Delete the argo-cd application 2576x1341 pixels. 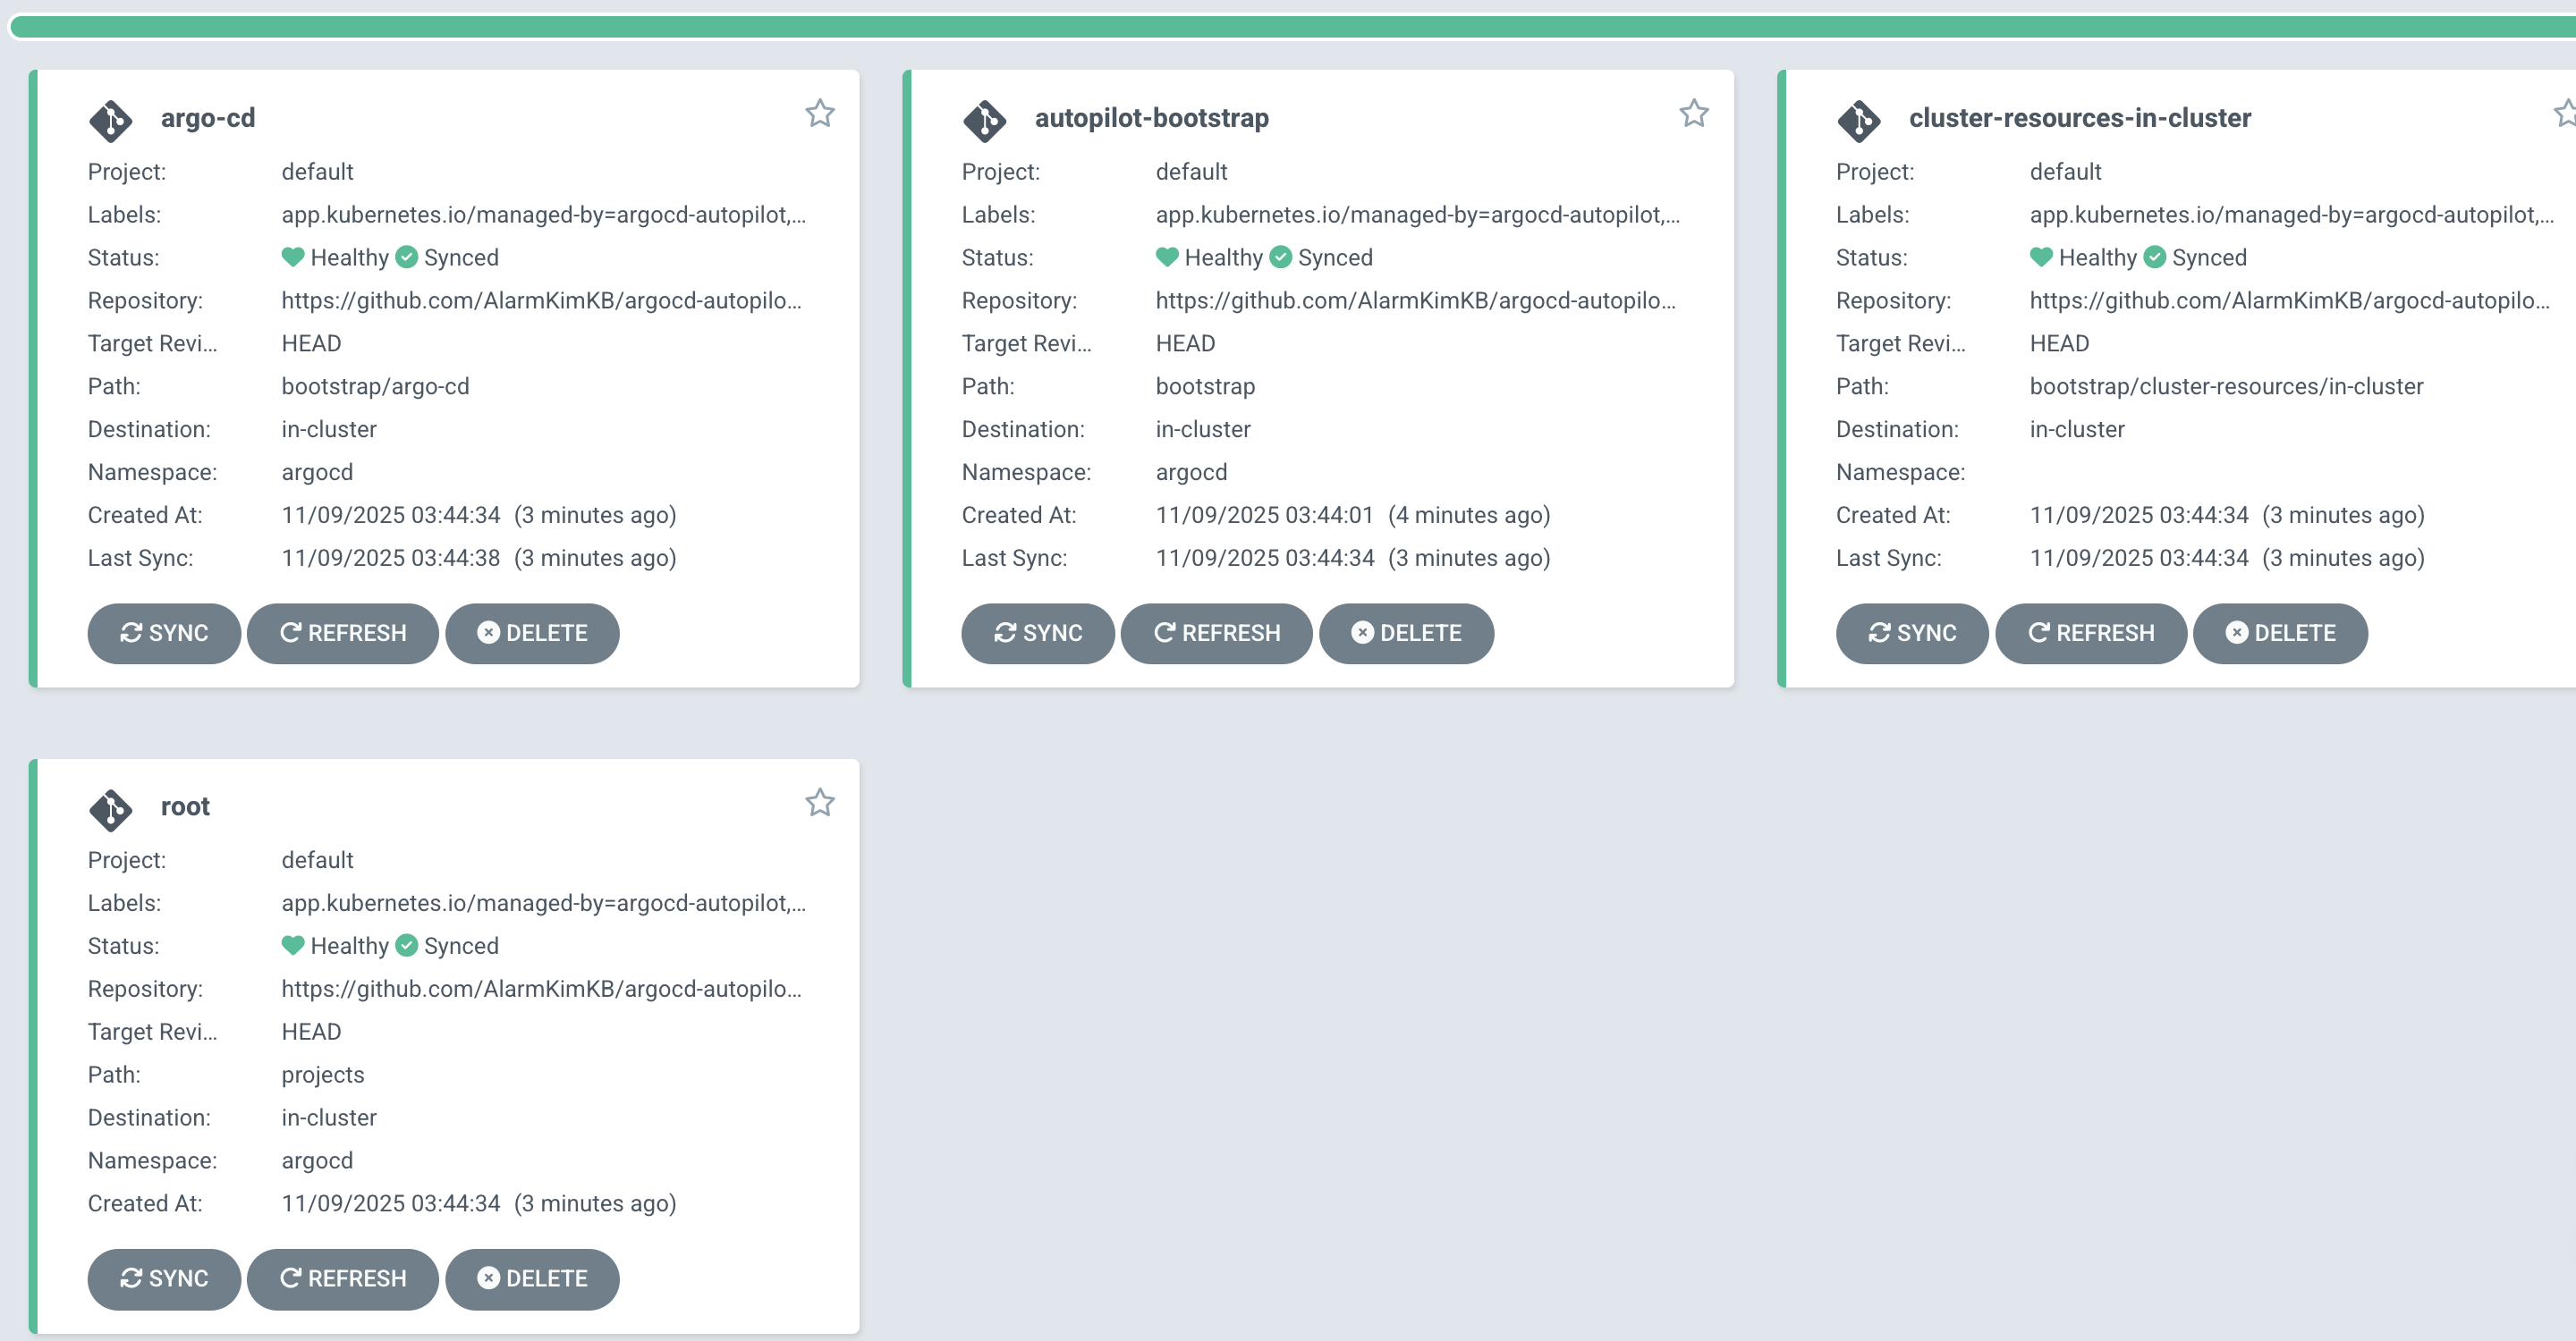[x=531, y=633]
